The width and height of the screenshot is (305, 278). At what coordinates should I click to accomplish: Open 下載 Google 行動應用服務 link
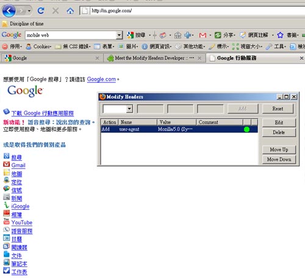tap(43, 113)
